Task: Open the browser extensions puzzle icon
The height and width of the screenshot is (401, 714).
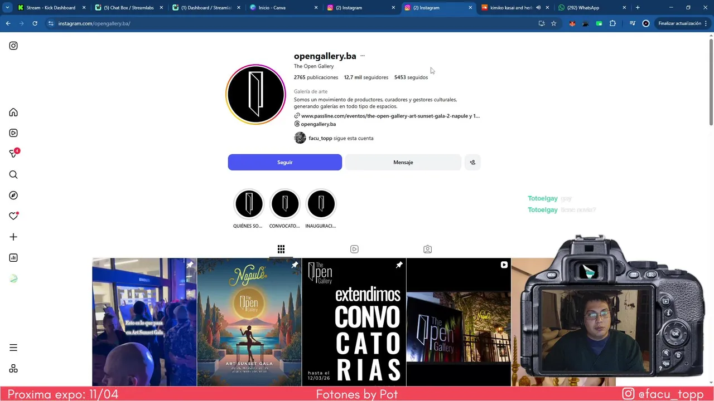Action: (x=612, y=23)
